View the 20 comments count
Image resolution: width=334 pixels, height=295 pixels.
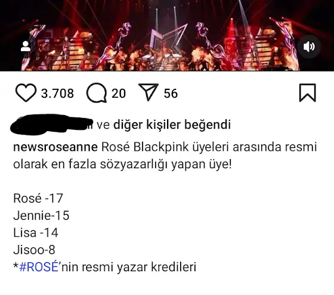click(x=119, y=93)
